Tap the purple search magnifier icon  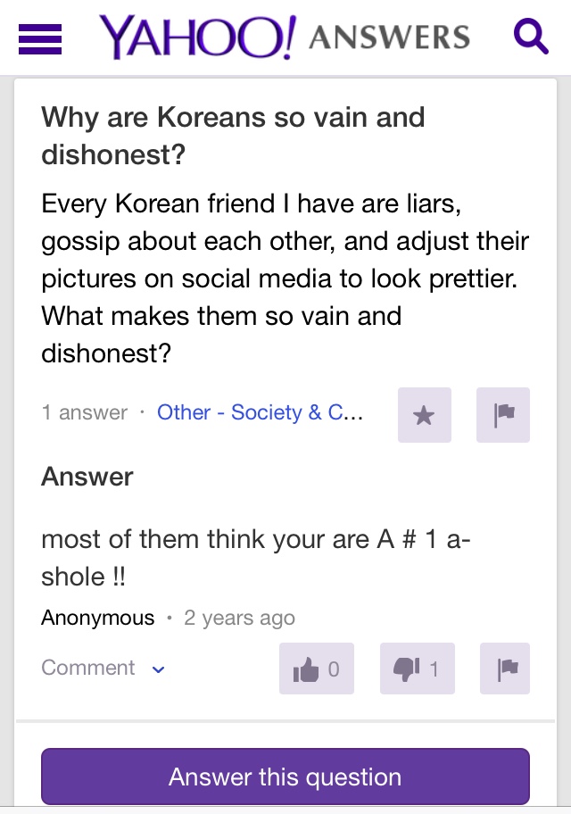coord(531,37)
